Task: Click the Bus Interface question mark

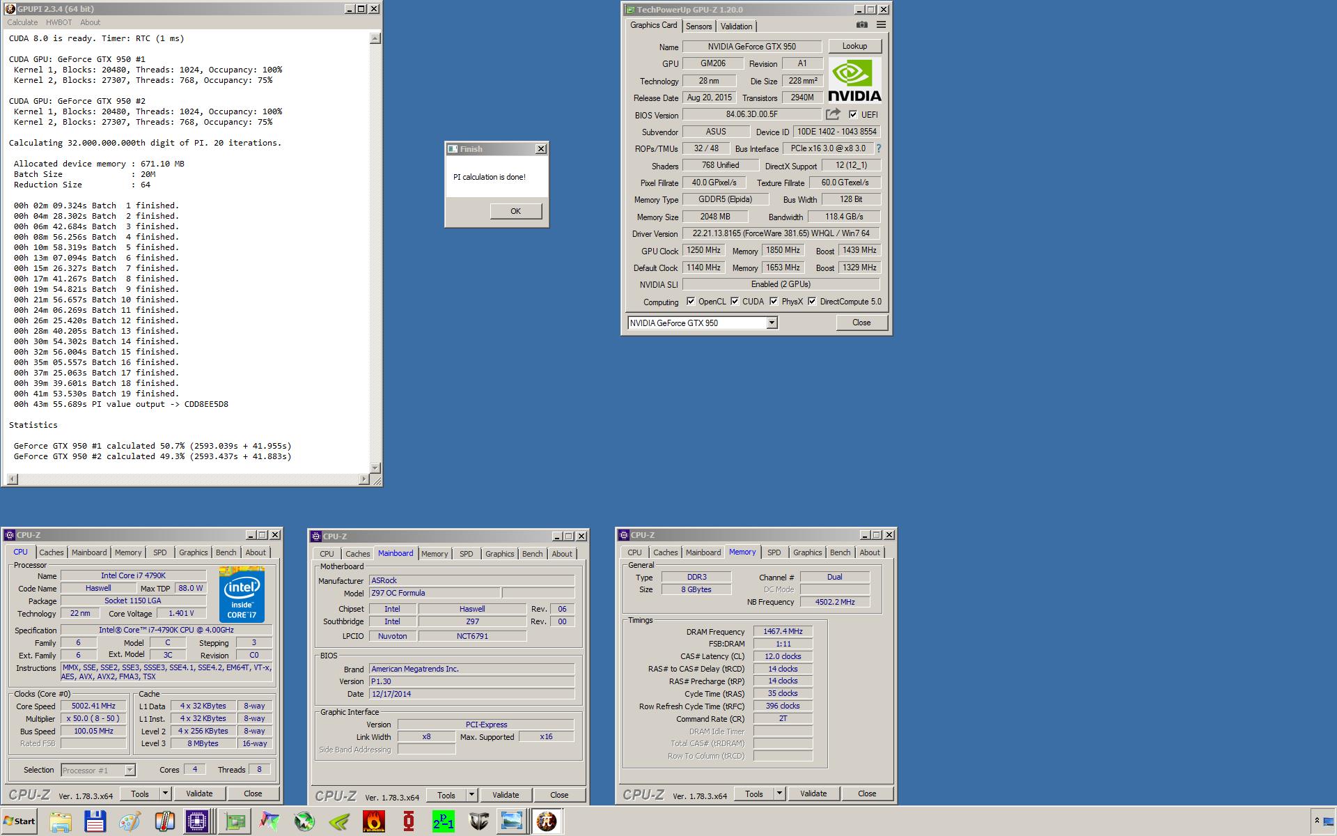Action: [879, 148]
